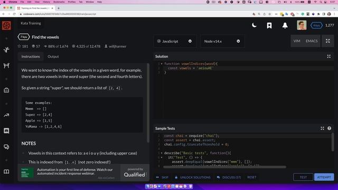The height and width of the screenshot is (190, 338).
Task: Click honor points 1,277
Action: 330,25
